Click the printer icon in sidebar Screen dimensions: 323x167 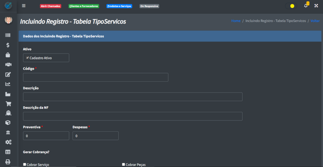[8, 162]
